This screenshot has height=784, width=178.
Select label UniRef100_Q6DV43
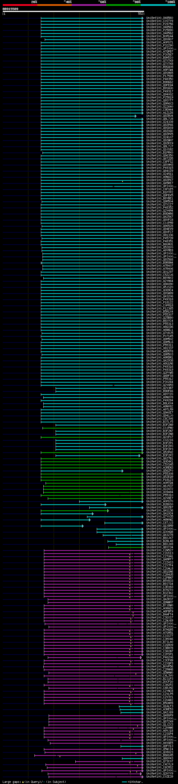pos(160,758)
